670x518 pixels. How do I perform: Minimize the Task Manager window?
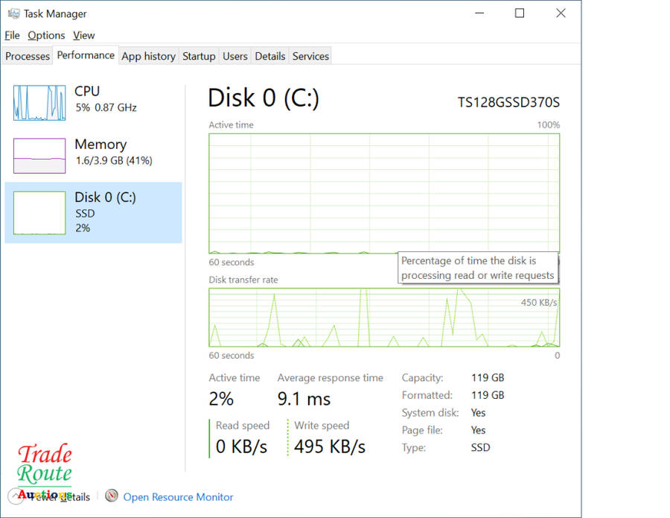click(x=479, y=13)
